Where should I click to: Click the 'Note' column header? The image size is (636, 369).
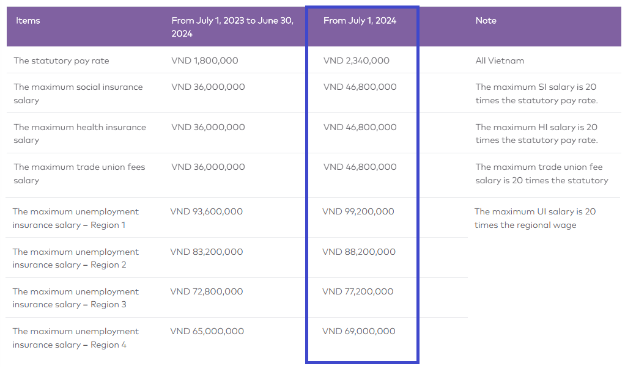[x=486, y=21]
